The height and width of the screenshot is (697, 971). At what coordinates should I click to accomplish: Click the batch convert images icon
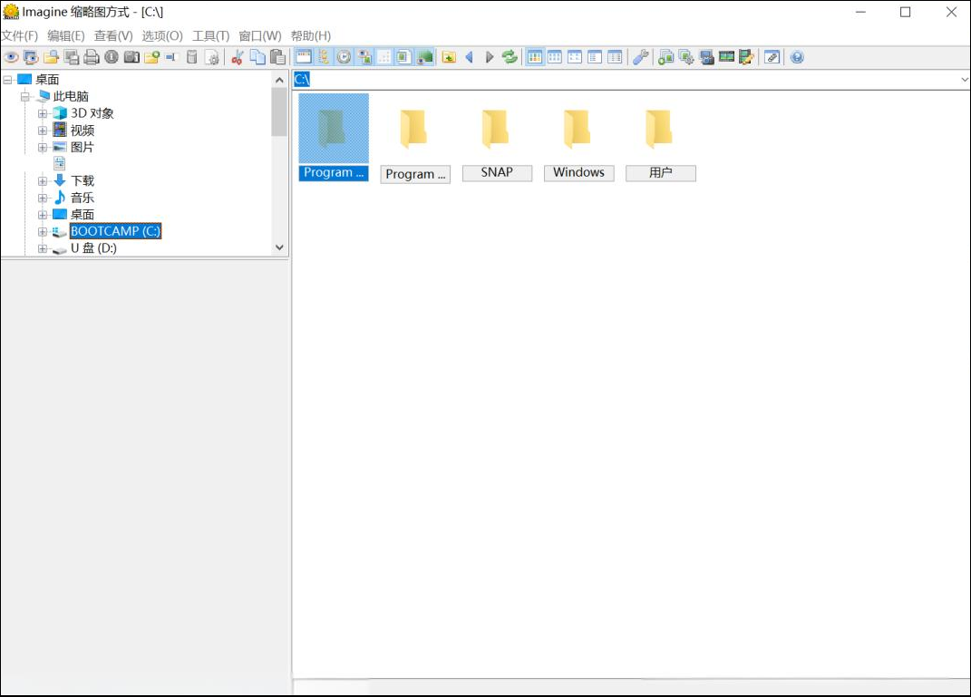coord(665,58)
